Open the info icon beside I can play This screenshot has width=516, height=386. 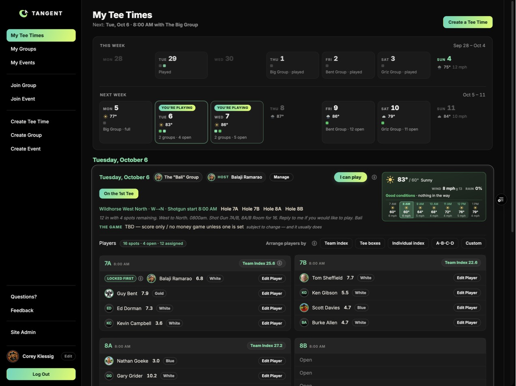pyautogui.click(x=374, y=177)
